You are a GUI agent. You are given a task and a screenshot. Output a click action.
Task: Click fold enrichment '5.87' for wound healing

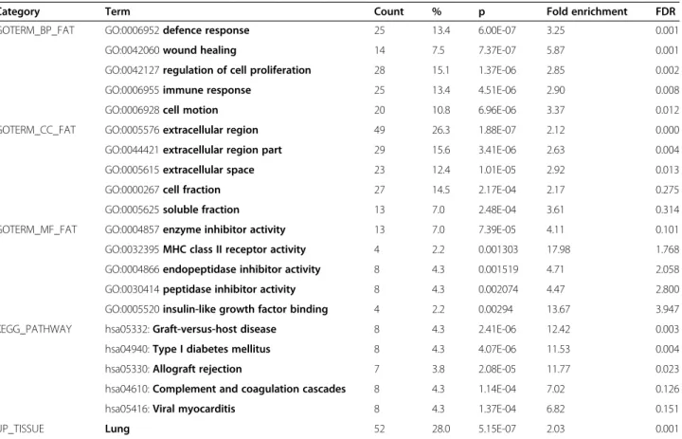pos(556,50)
